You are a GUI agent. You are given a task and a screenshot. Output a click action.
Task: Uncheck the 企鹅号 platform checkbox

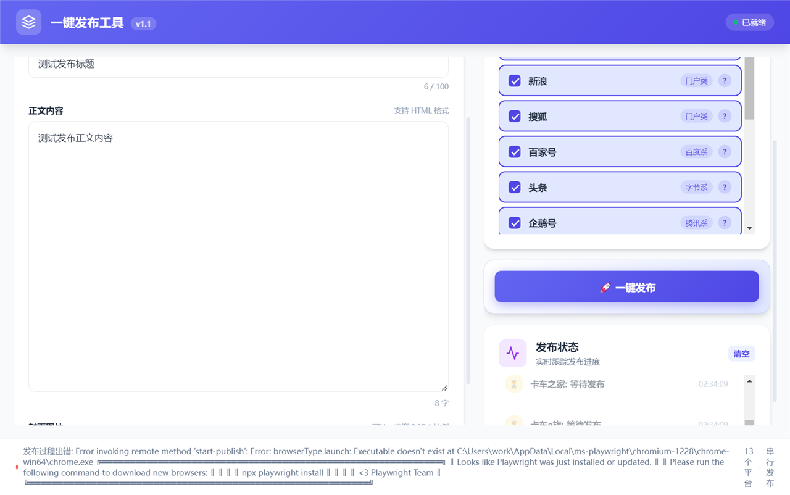pos(515,223)
